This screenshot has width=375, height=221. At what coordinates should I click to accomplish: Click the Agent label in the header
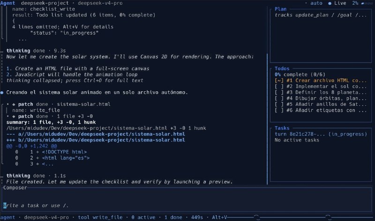click(x=7, y=3)
